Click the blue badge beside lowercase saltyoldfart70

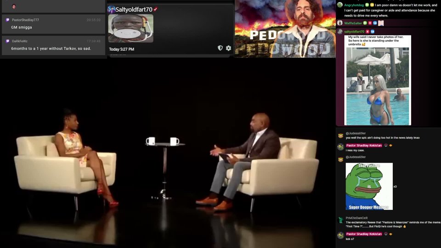pyautogui.click(x=373, y=32)
